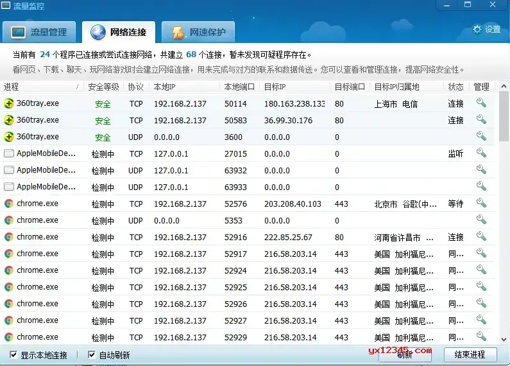Maximize the 流量监控 window

(468, 4)
